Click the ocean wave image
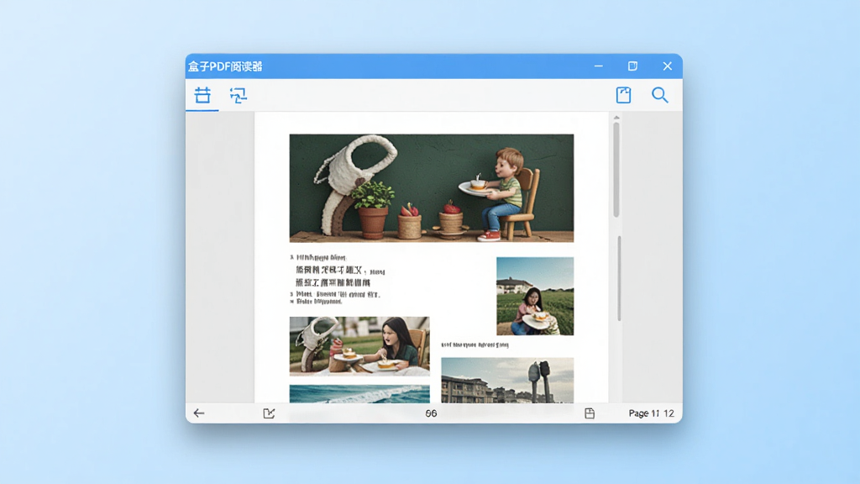Image resolution: width=860 pixels, height=484 pixels. pyautogui.click(x=359, y=394)
